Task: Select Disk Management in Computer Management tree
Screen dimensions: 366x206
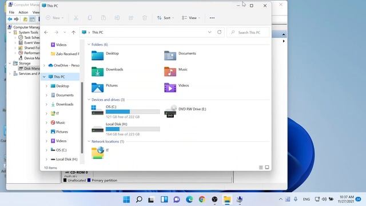Action: (x=29, y=69)
